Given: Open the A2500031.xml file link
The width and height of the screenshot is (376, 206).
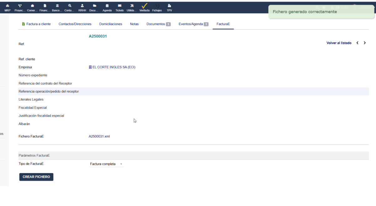Looking at the screenshot, I should click(x=99, y=136).
